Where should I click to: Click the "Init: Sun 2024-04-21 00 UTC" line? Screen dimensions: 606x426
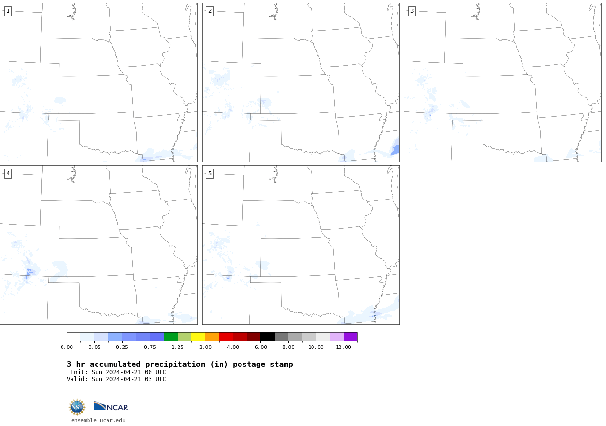(x=118, y=372)
